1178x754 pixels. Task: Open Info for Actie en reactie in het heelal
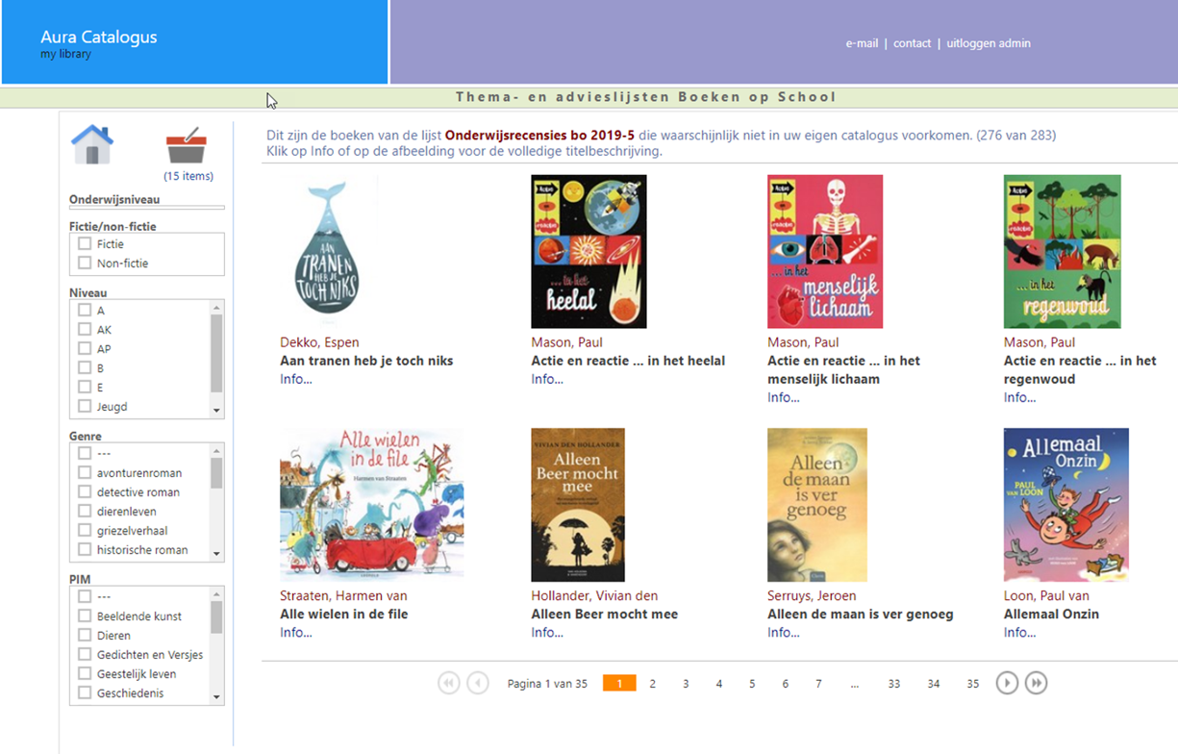pyautogui.click(x=547, y=379)
